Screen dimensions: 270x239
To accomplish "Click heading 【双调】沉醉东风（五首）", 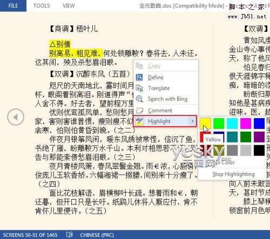I will pos(90,74).
